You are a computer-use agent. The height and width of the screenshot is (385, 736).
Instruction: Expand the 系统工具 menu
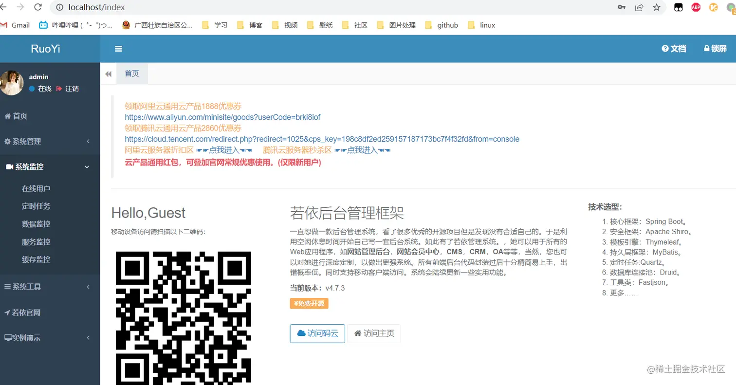[50, 287]
